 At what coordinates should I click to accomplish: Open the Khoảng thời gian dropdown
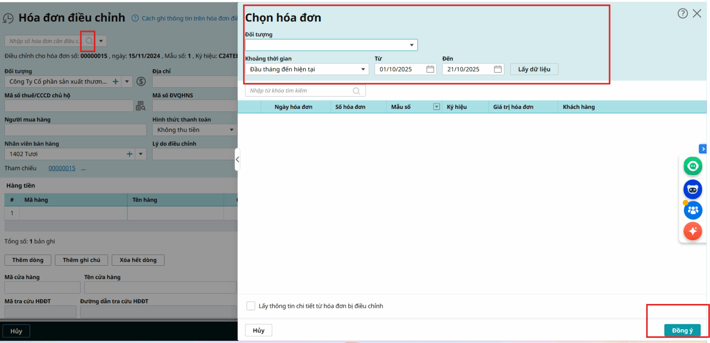click(363, 69)
